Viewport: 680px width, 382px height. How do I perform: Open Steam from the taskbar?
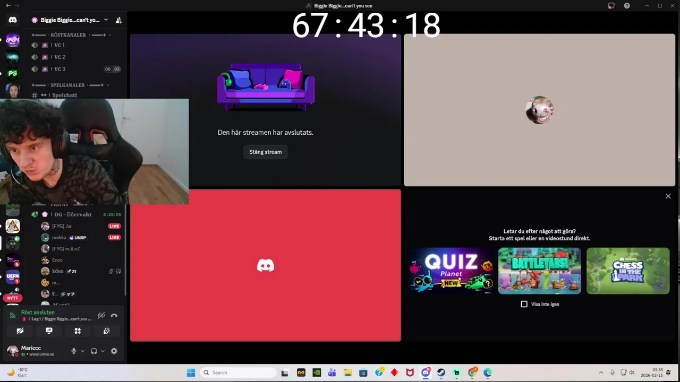tap(441, 372)
